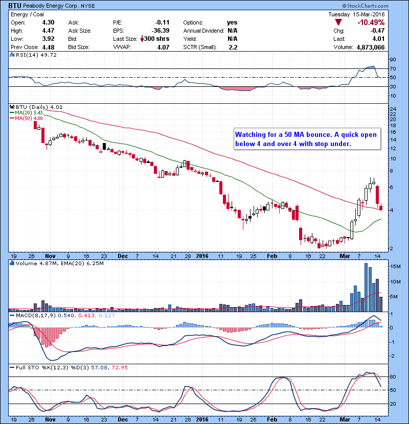The width and height of the screenshot is (409, 424).
Task: Click the Full STO legend line marker
Action: [x=12, y=367]
